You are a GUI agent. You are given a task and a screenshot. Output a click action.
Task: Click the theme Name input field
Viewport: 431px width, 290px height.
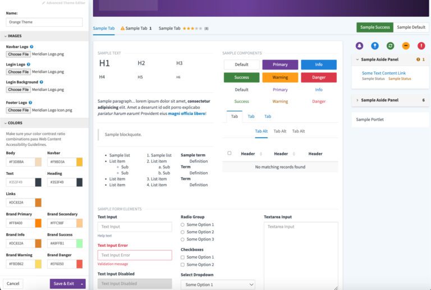(x=44, y=22)
